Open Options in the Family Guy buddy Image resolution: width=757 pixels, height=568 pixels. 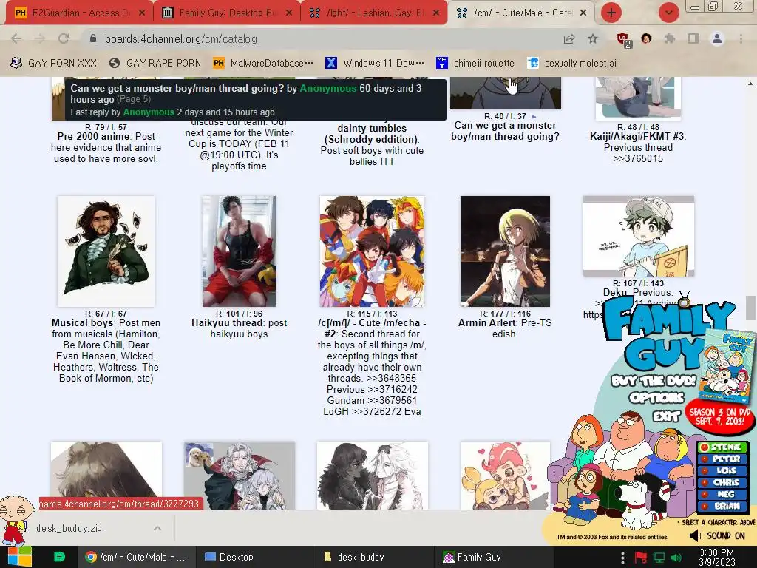pyautogui.click(x=656, y=398)
